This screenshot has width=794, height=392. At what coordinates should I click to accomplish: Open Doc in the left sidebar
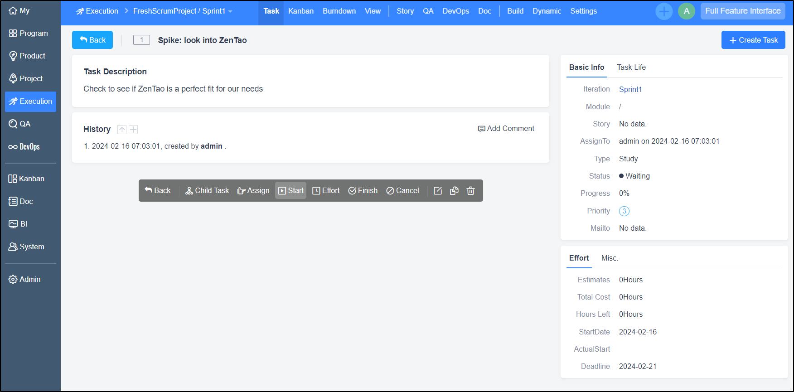tap(21, 201)
